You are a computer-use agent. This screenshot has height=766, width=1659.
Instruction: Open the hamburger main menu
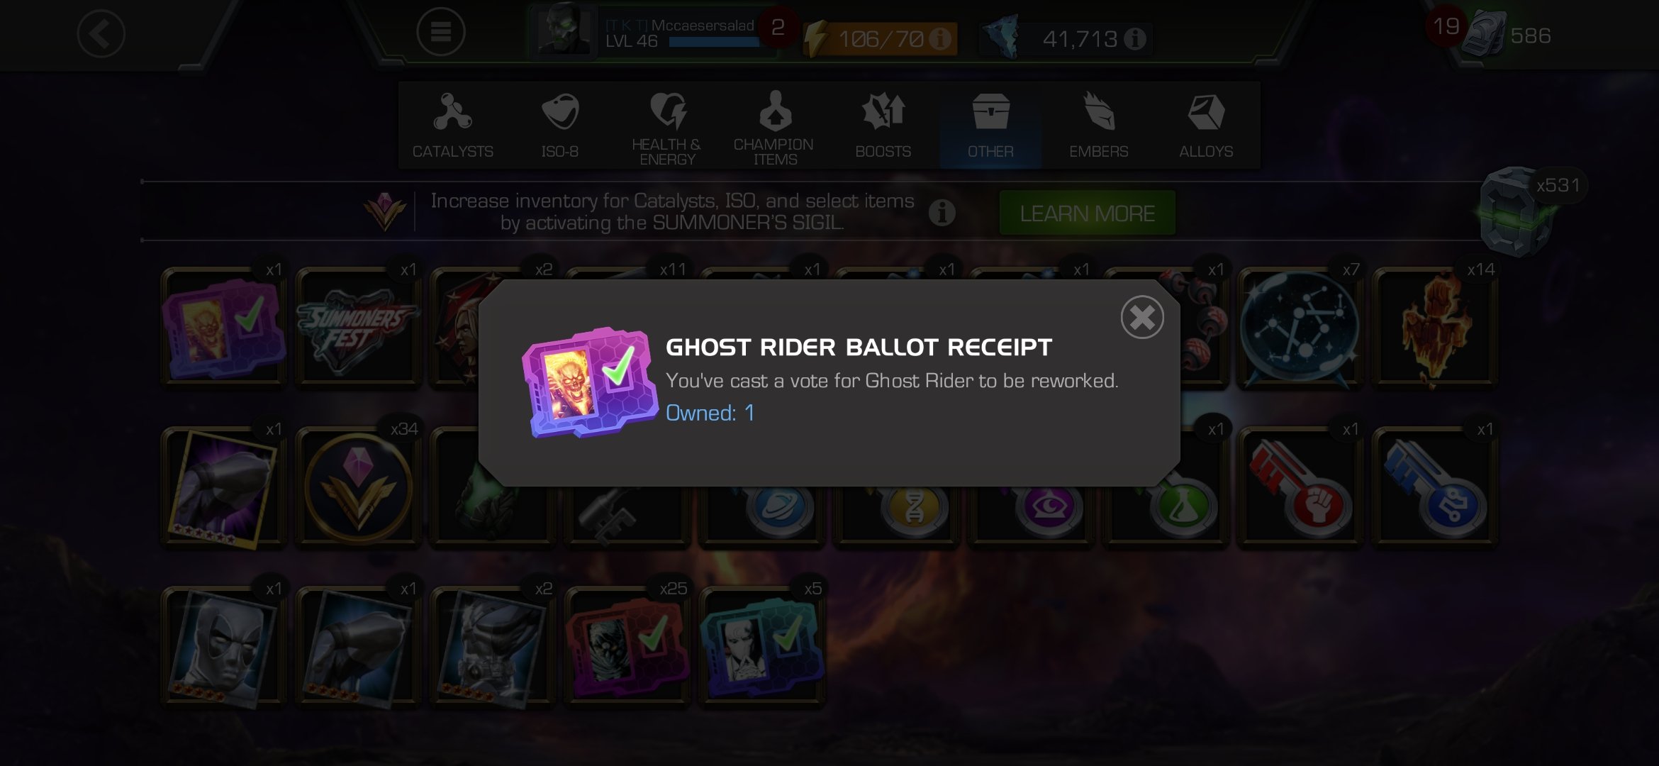(440, 32)
